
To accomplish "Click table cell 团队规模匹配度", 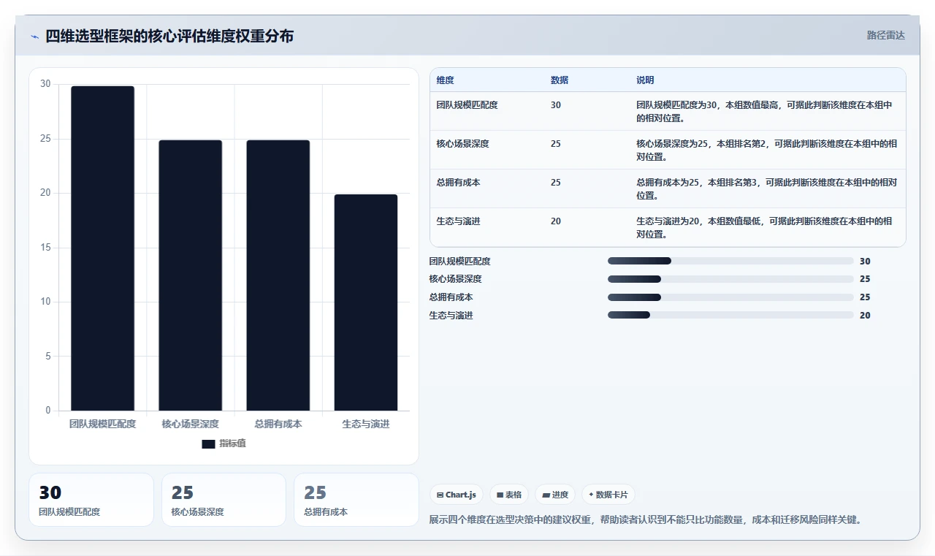I will pyautogui.click(x=467, y=105).
